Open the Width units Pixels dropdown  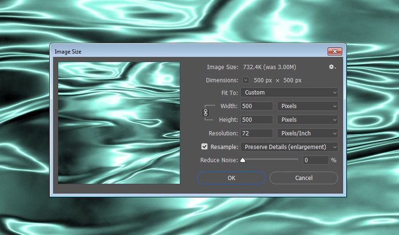coord(307,106)
